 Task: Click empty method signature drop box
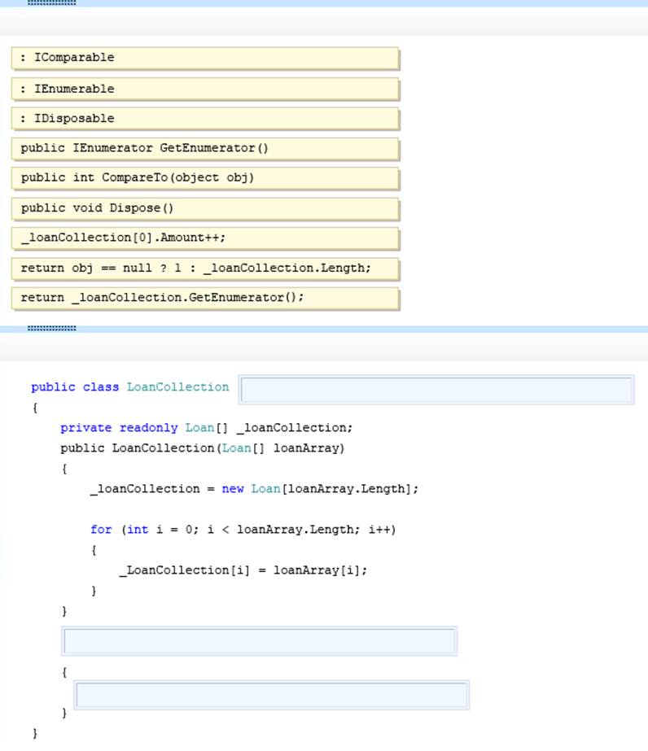pyautogui.click(x=260, y=641)
